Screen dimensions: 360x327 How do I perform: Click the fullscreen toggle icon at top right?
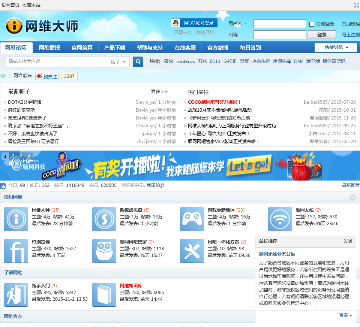pyautogui.click(x=357, y=5)
